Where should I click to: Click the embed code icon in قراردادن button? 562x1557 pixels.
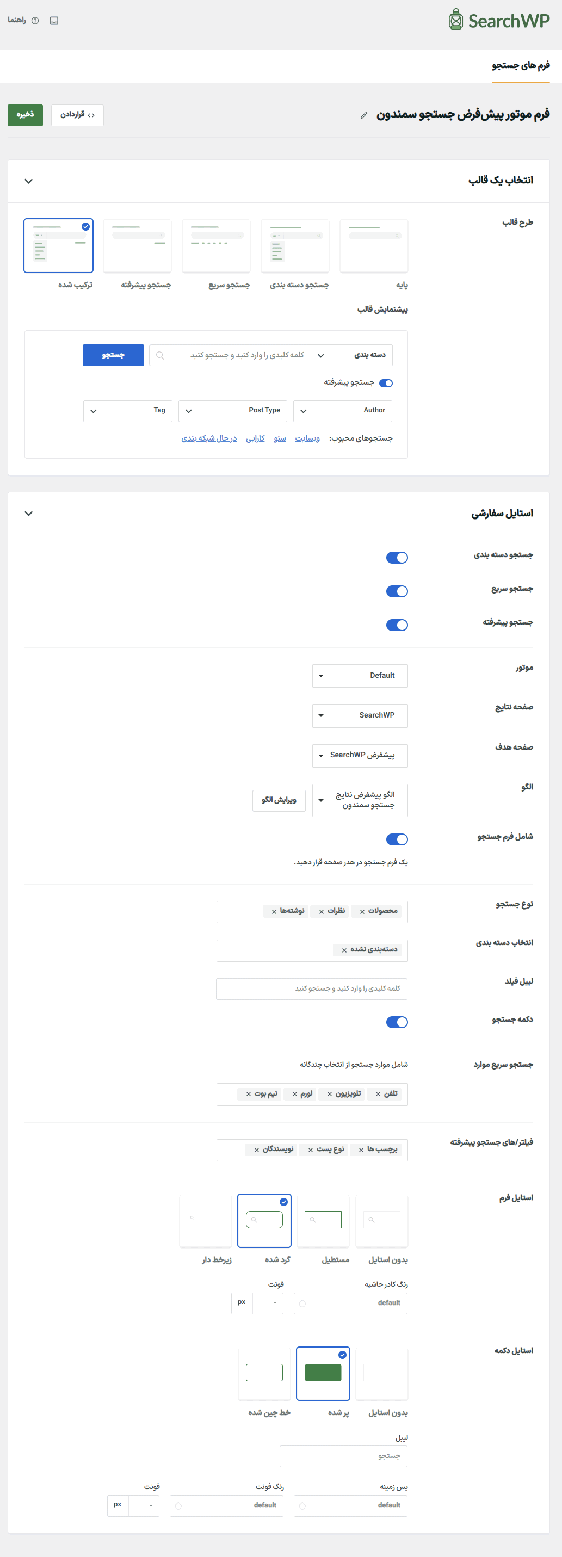(91, 115)
